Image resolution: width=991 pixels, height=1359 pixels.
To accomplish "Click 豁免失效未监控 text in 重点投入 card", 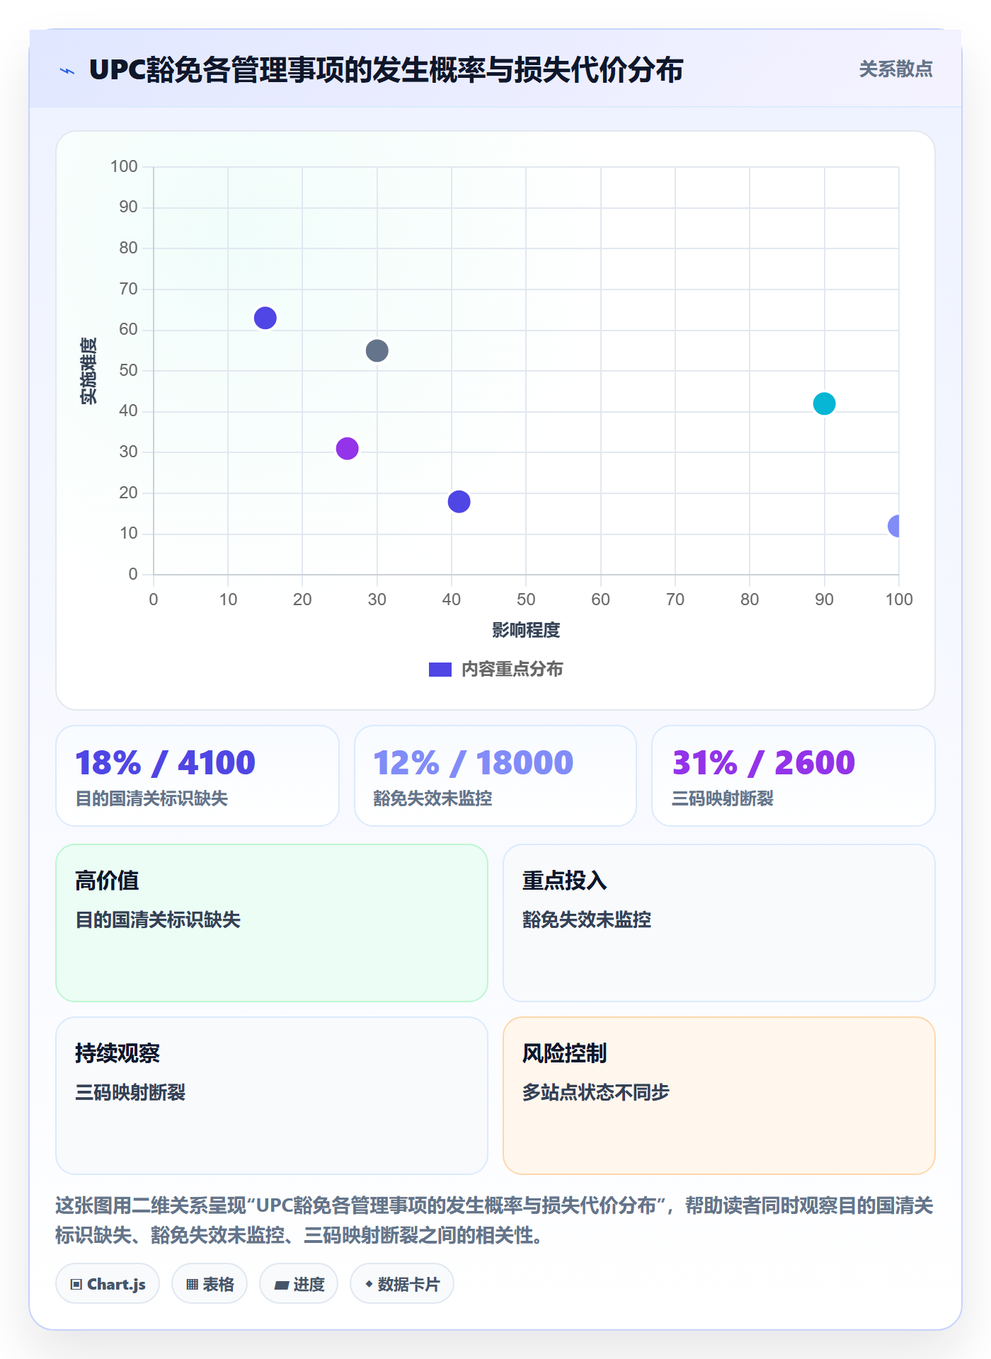I will click(x=586, y=919).
